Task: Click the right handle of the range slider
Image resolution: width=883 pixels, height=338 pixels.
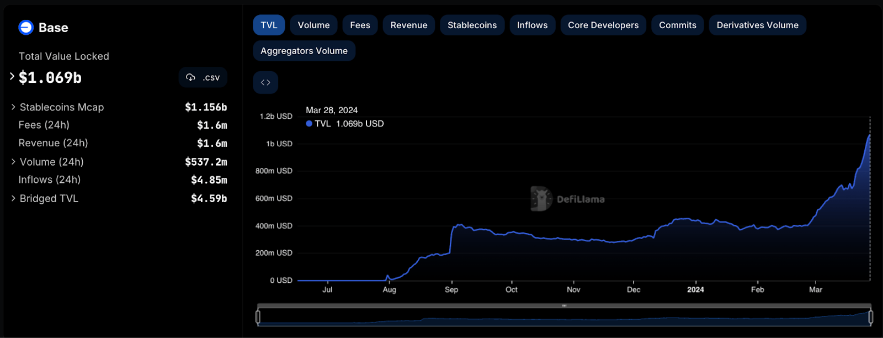Action: [871, 316]
